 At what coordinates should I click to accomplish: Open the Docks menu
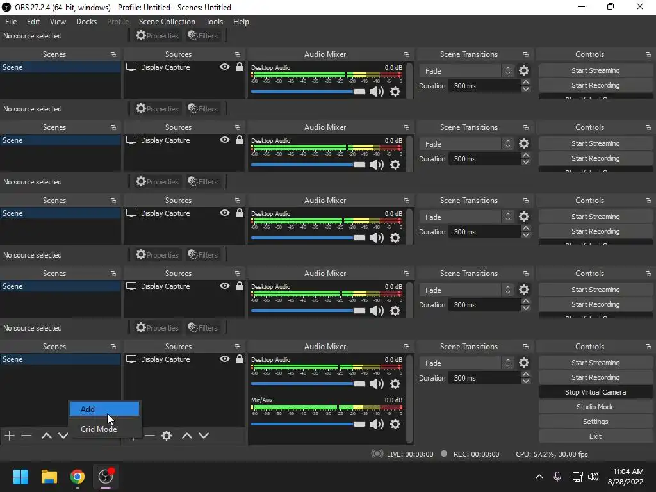point(86,22)
